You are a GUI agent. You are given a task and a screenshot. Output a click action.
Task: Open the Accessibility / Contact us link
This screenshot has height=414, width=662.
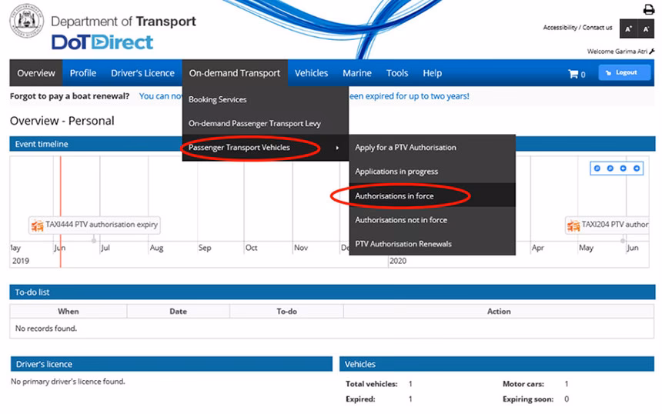coord(577,28)
